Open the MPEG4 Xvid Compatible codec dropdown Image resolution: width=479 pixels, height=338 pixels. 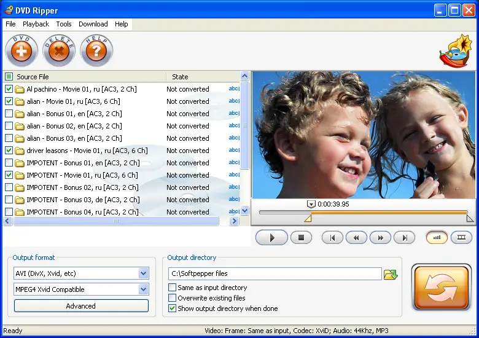point(143,289)
